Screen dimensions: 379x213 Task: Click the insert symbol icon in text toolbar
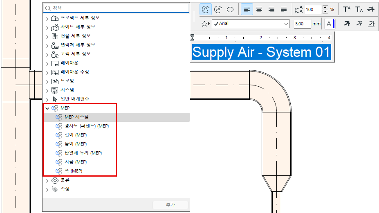[218, 9]
